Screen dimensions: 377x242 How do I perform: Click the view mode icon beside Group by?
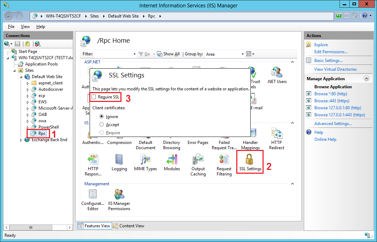coord(249,54)
